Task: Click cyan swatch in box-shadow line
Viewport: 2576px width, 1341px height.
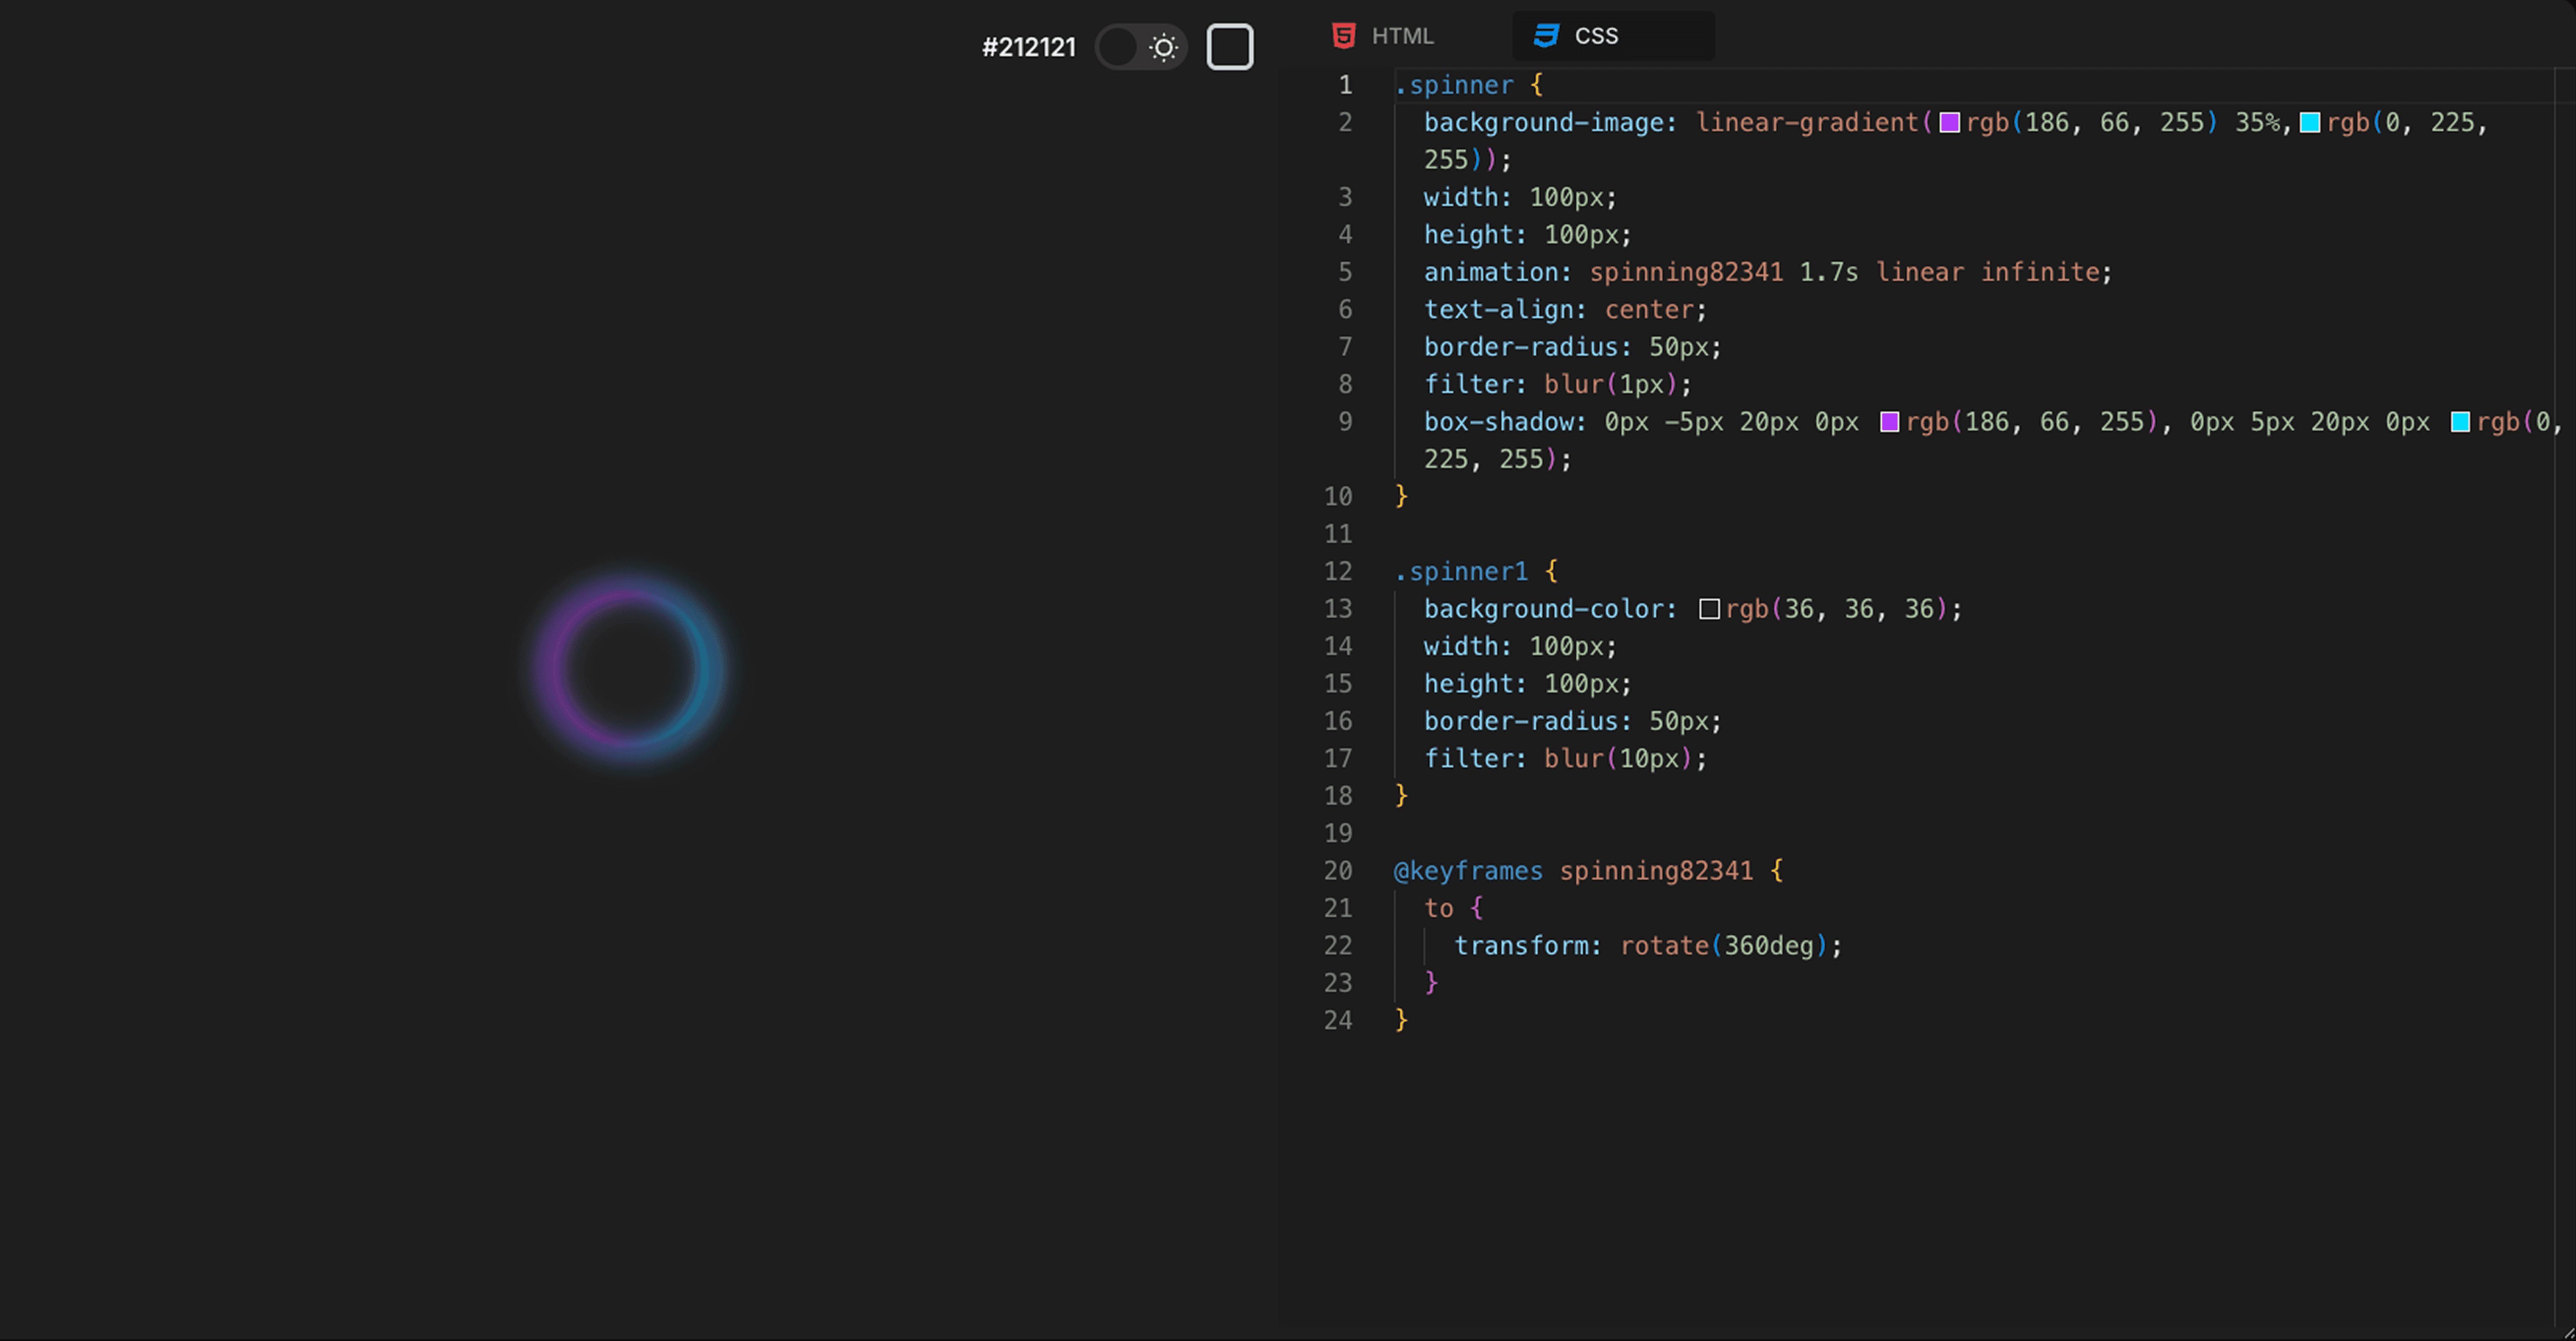Action: point(2460,422)
